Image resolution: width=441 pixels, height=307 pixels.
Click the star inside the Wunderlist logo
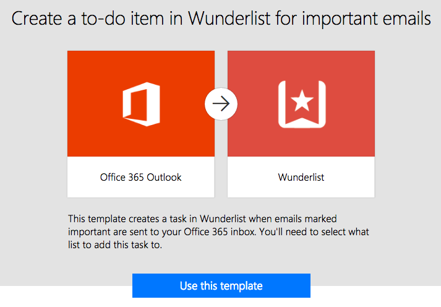[301, 100]
